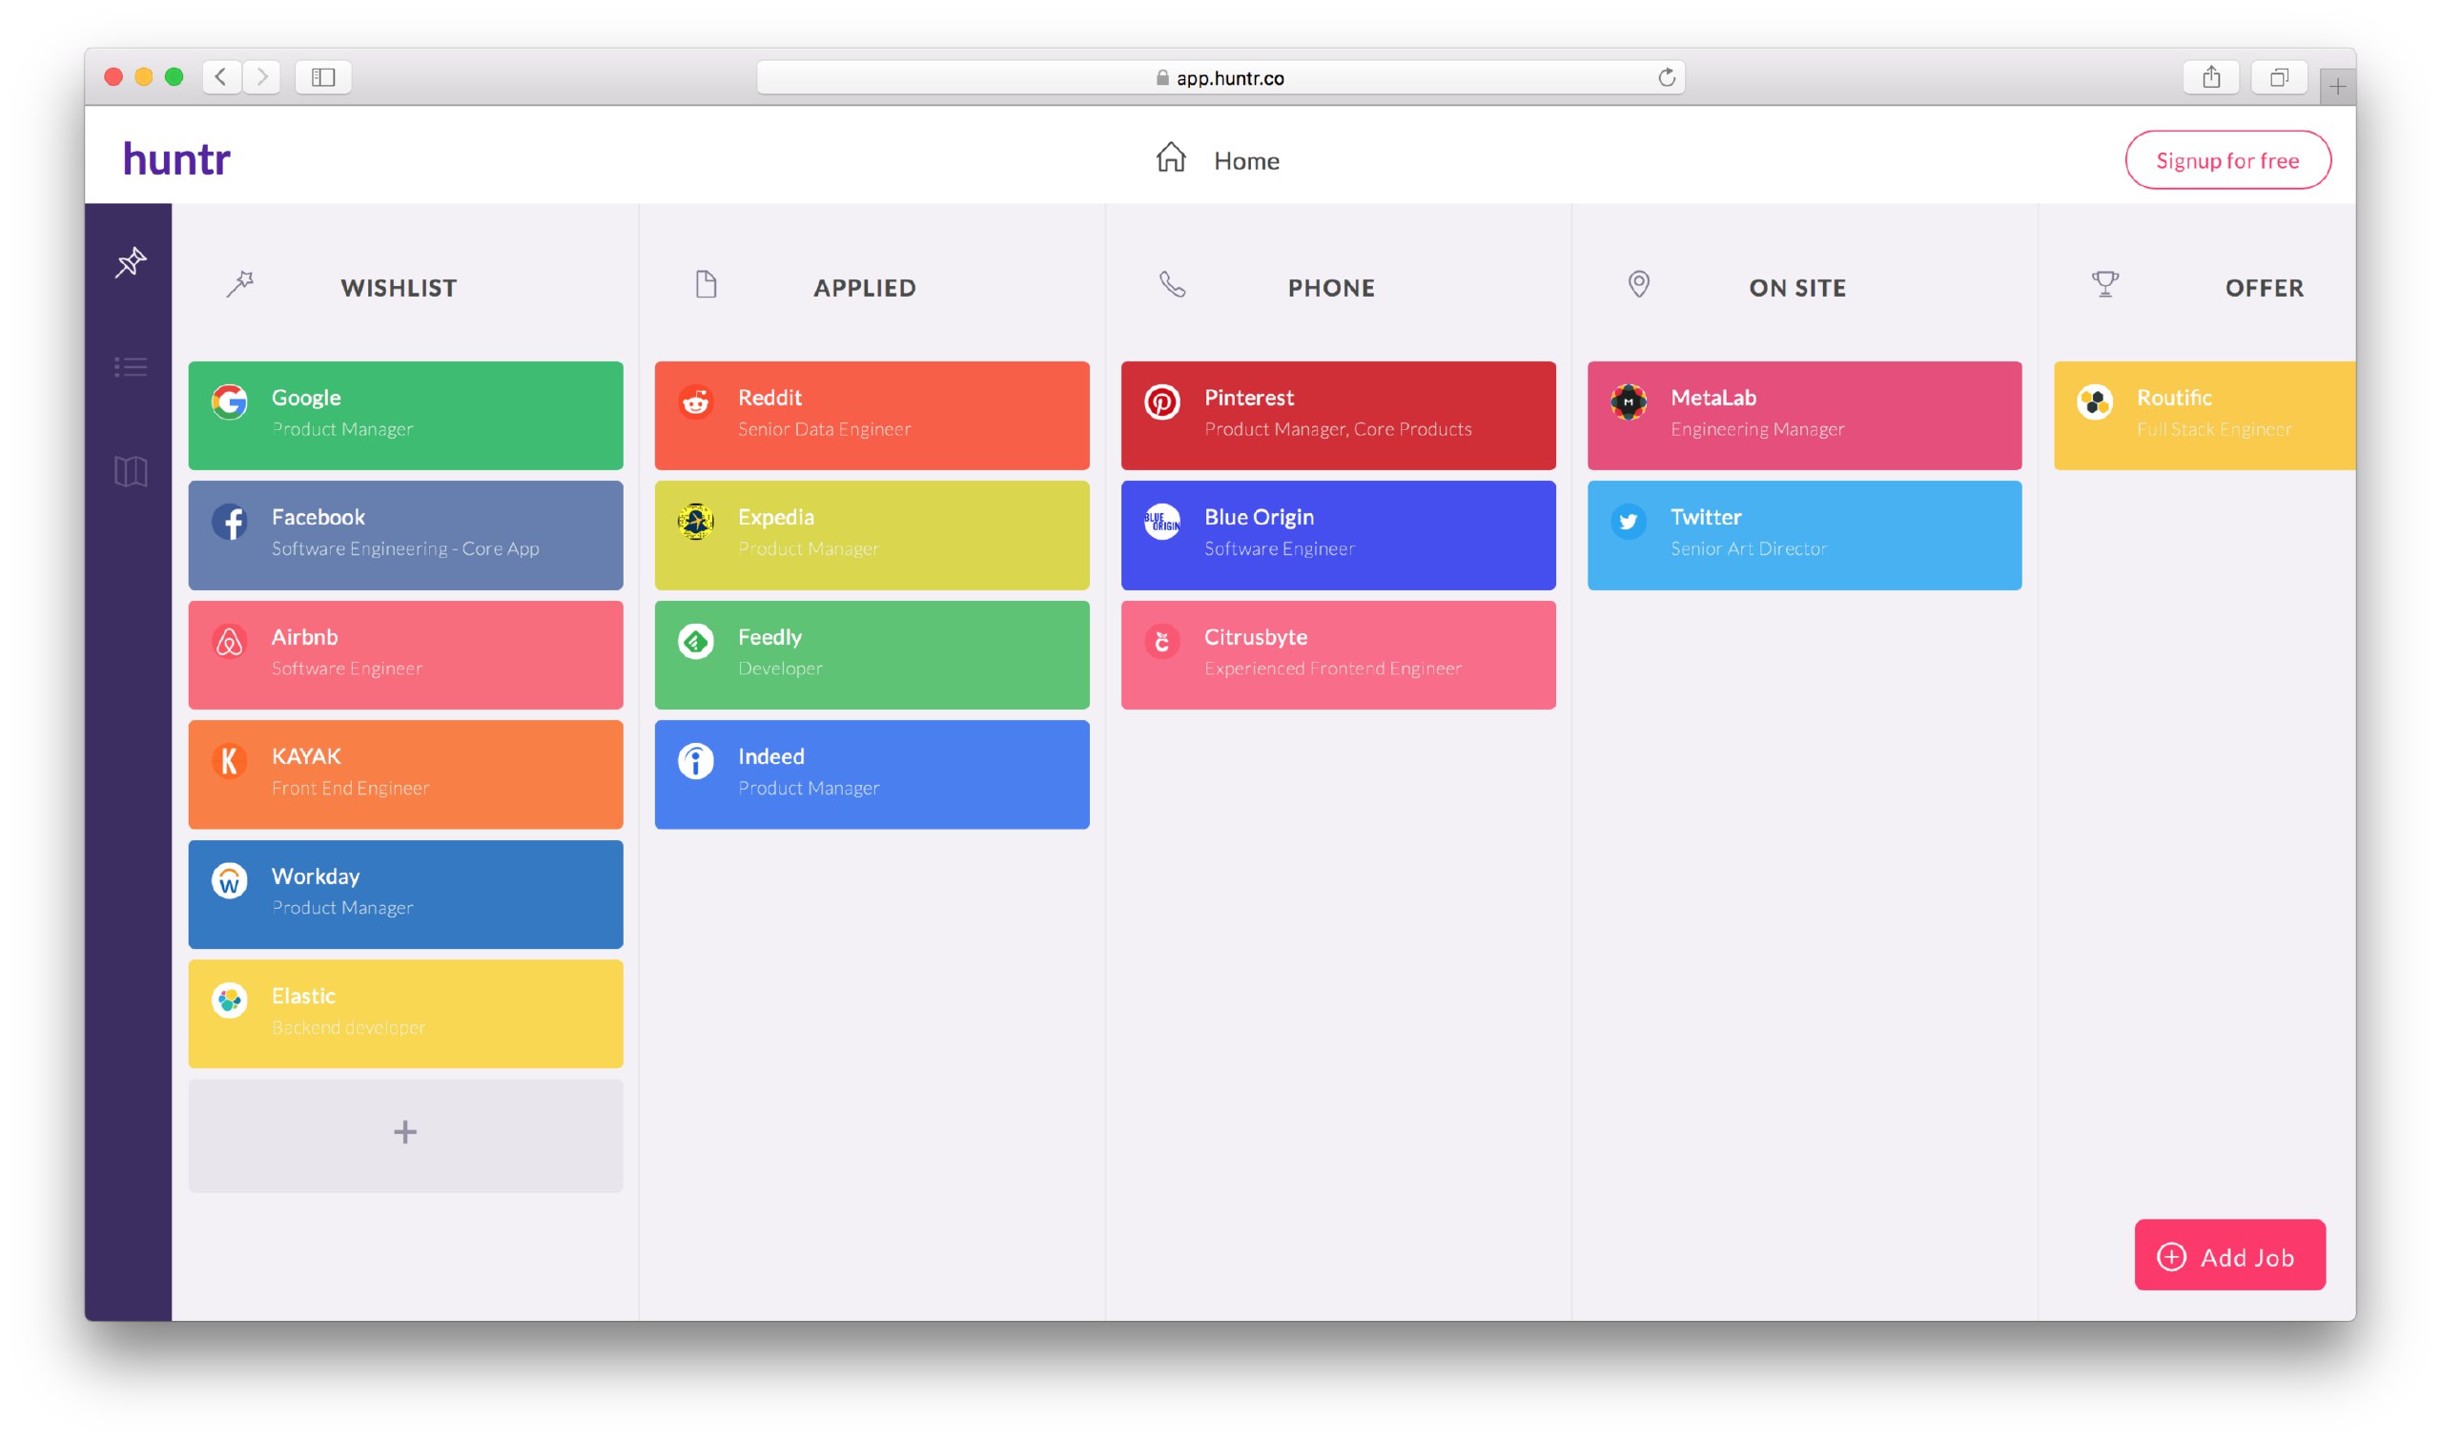Click Airbnb 'Software Engineer' text
Screen dimensions: 2441x1442
click(x=347, y=669)
